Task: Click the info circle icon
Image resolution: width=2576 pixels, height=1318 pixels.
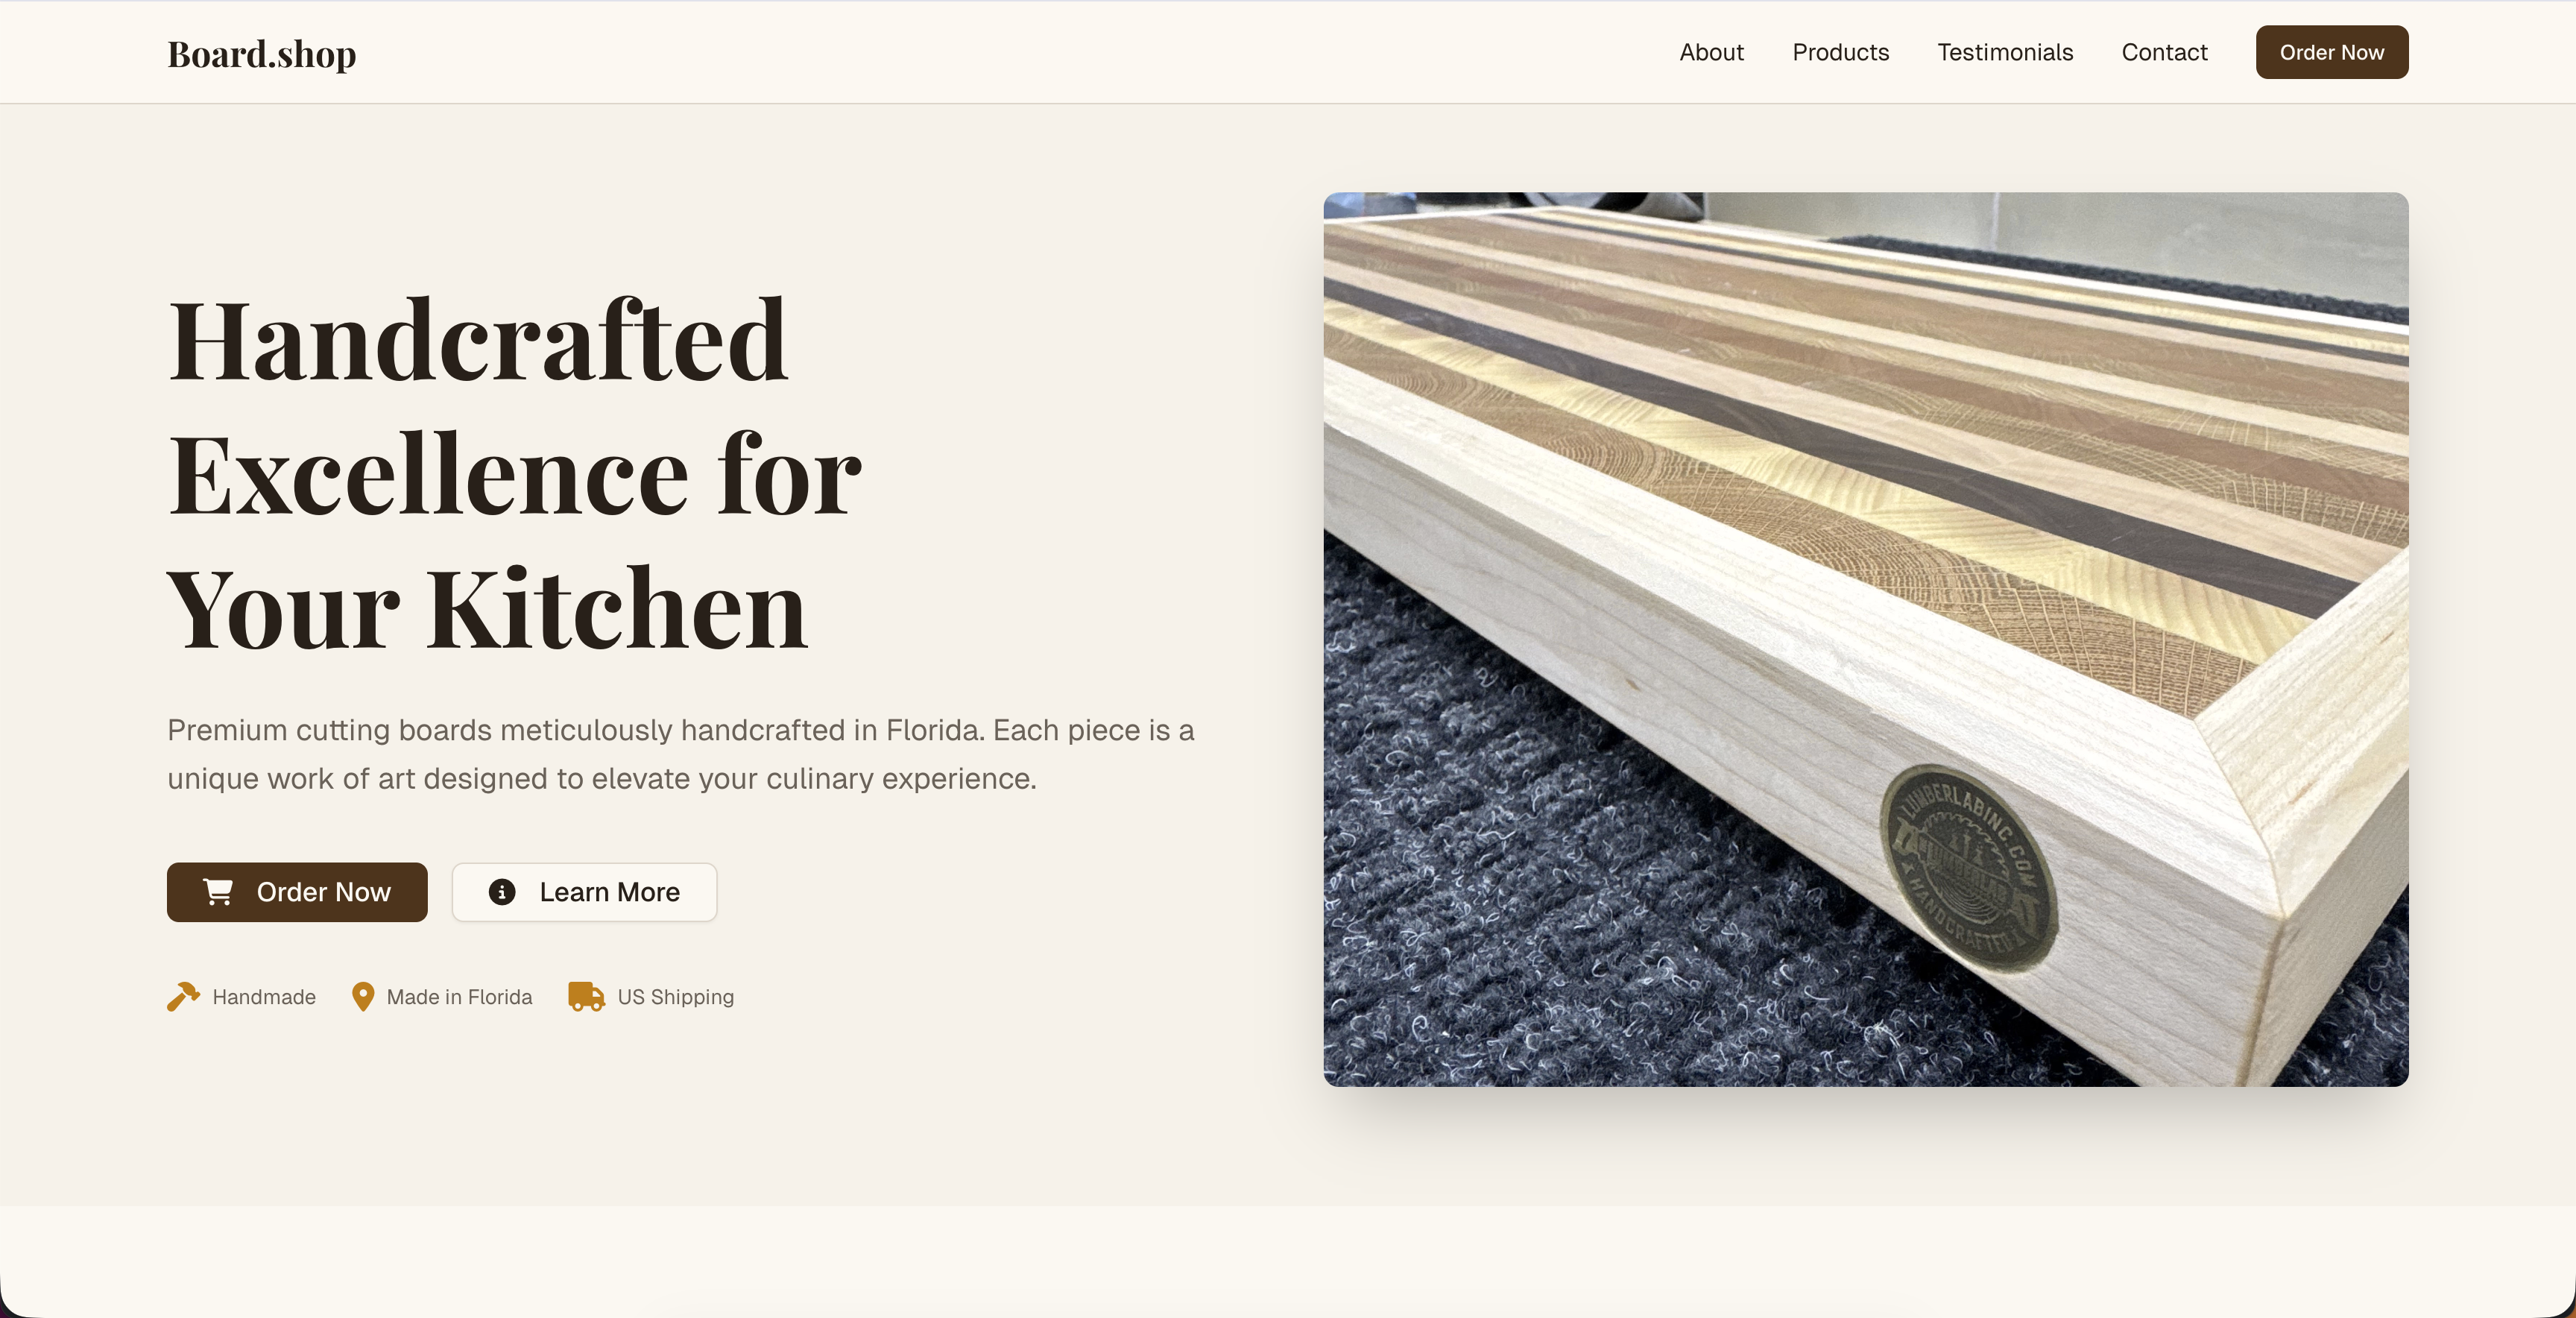Action: [502, 891]
